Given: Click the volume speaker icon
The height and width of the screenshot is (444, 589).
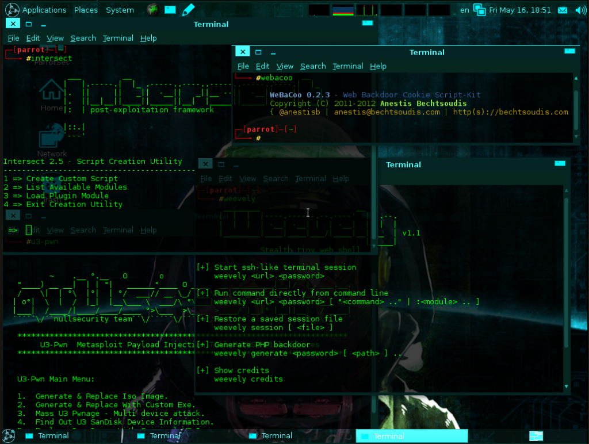Looking at the screenshot, I should (x=580, y=10).
